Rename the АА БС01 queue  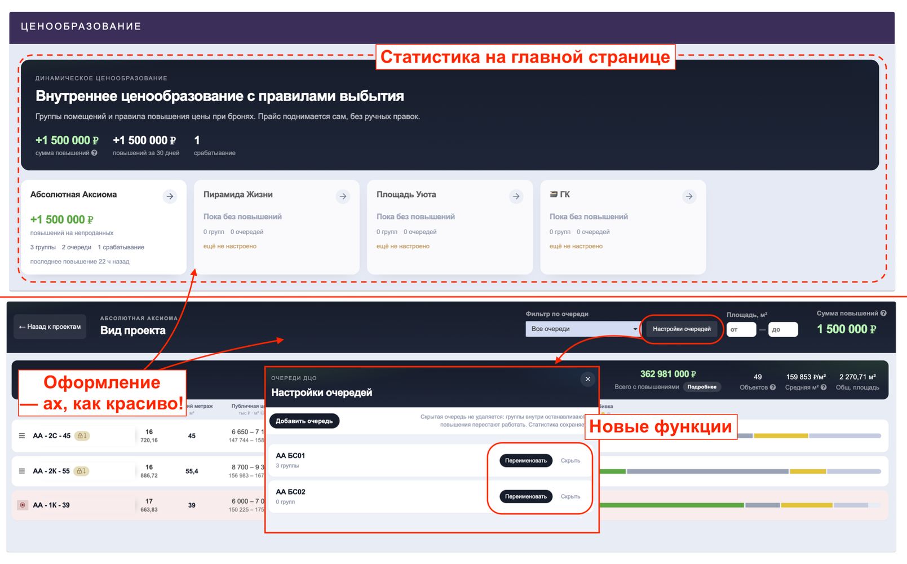point(526,461)
